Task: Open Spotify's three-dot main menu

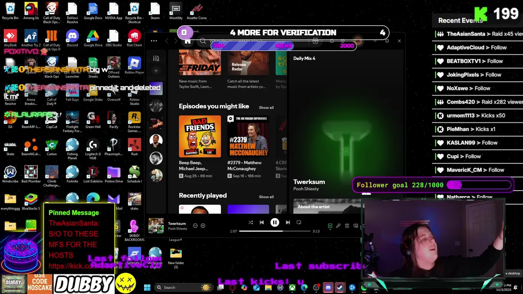Action: point(154,41)
